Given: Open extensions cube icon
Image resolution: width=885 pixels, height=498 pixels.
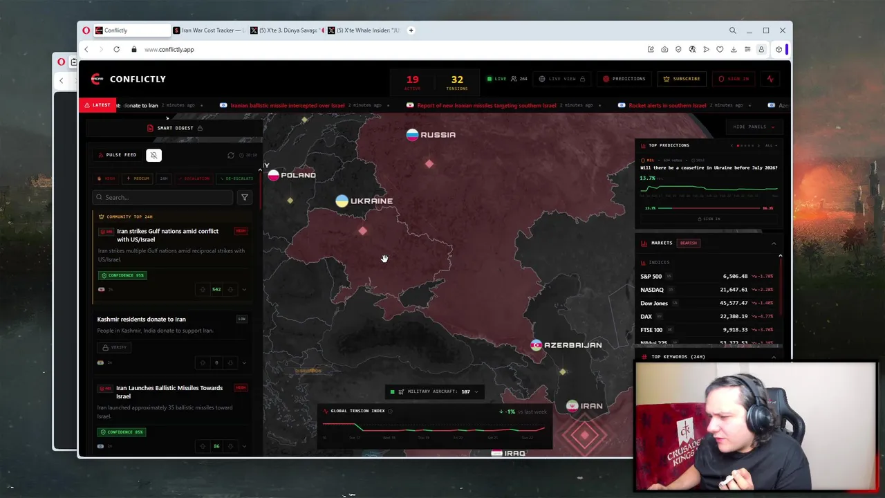Looking at the screenshot, I should coord(779,50).
